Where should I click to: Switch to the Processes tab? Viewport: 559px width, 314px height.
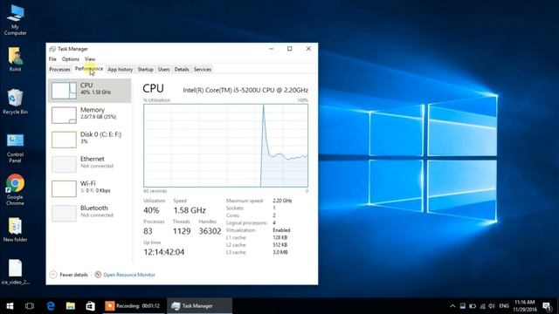coord(59,70)
